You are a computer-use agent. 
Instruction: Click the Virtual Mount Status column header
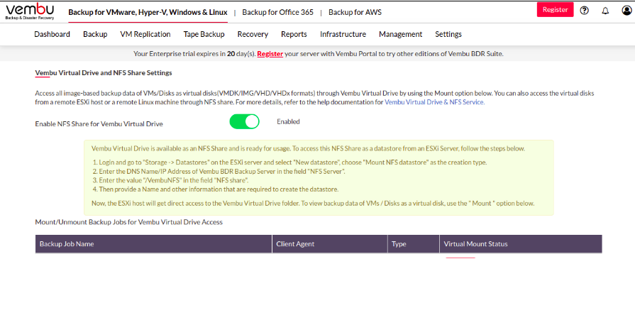tap(521, 244)
